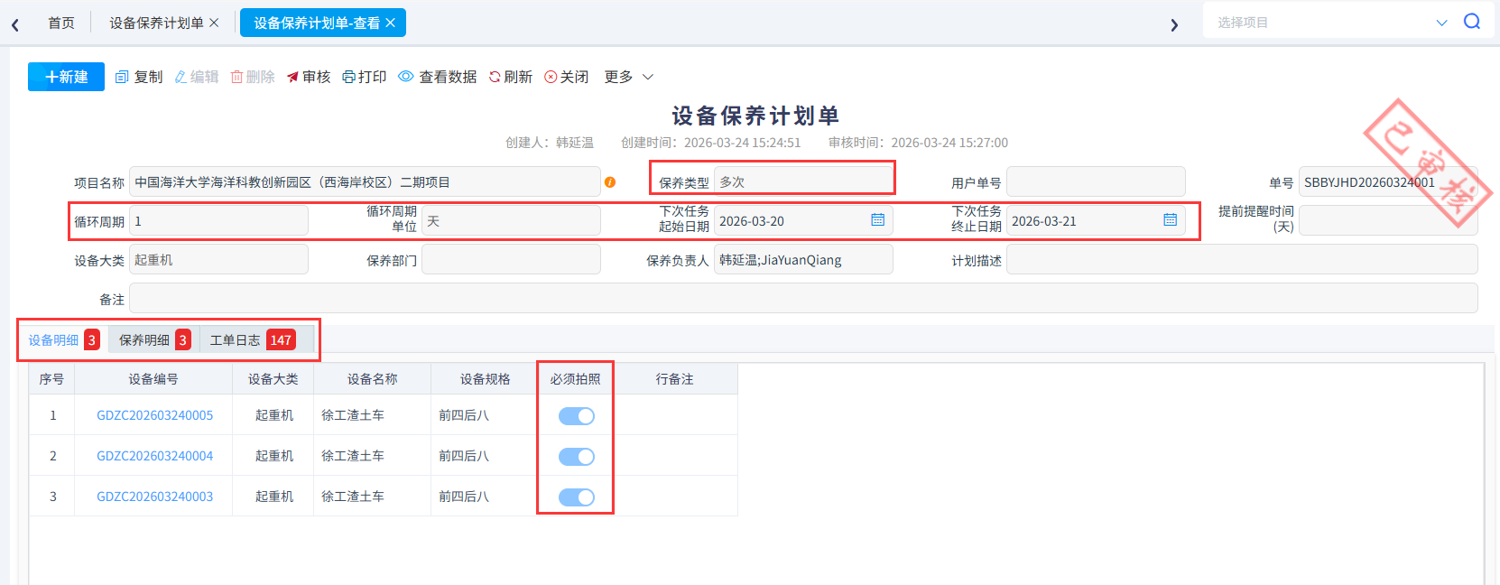Image resolution: width=1500 pixels, height=585 pixels.
Task: Open the 设备明细 tab
Action: [63, 339]
